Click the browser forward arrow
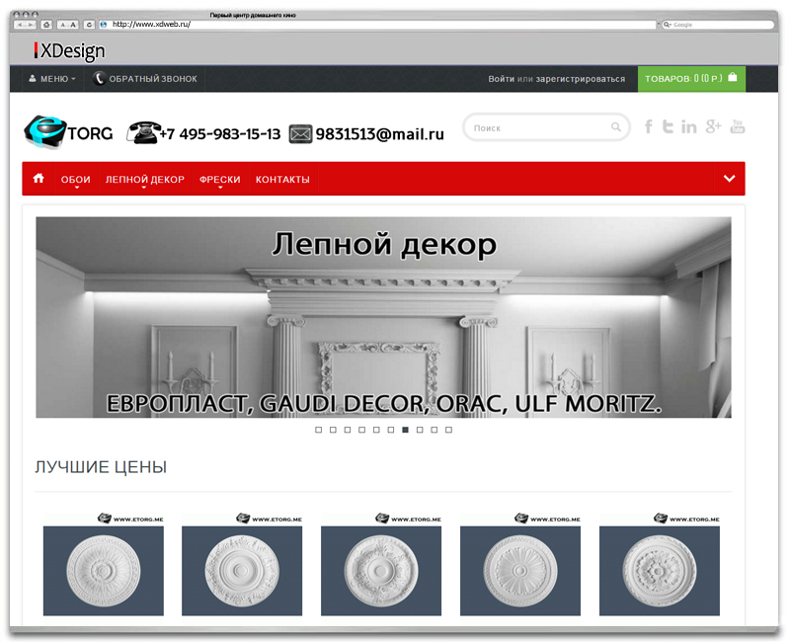790x642 pixels. pos(31,25)
